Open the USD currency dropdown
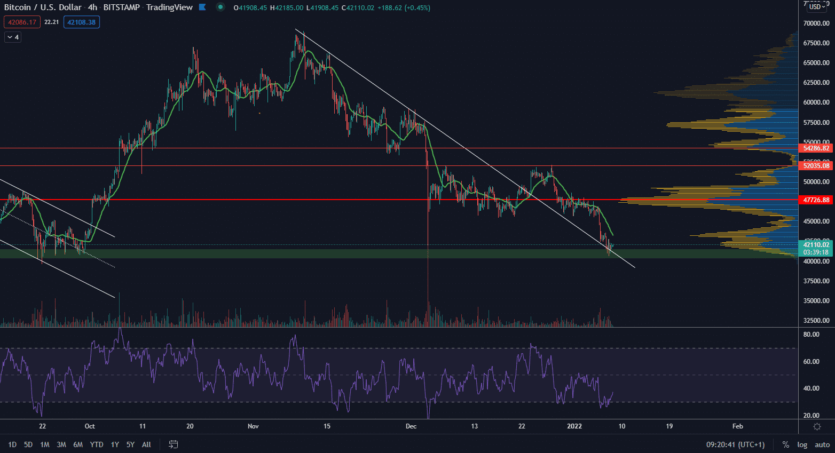 pos(817,7)
